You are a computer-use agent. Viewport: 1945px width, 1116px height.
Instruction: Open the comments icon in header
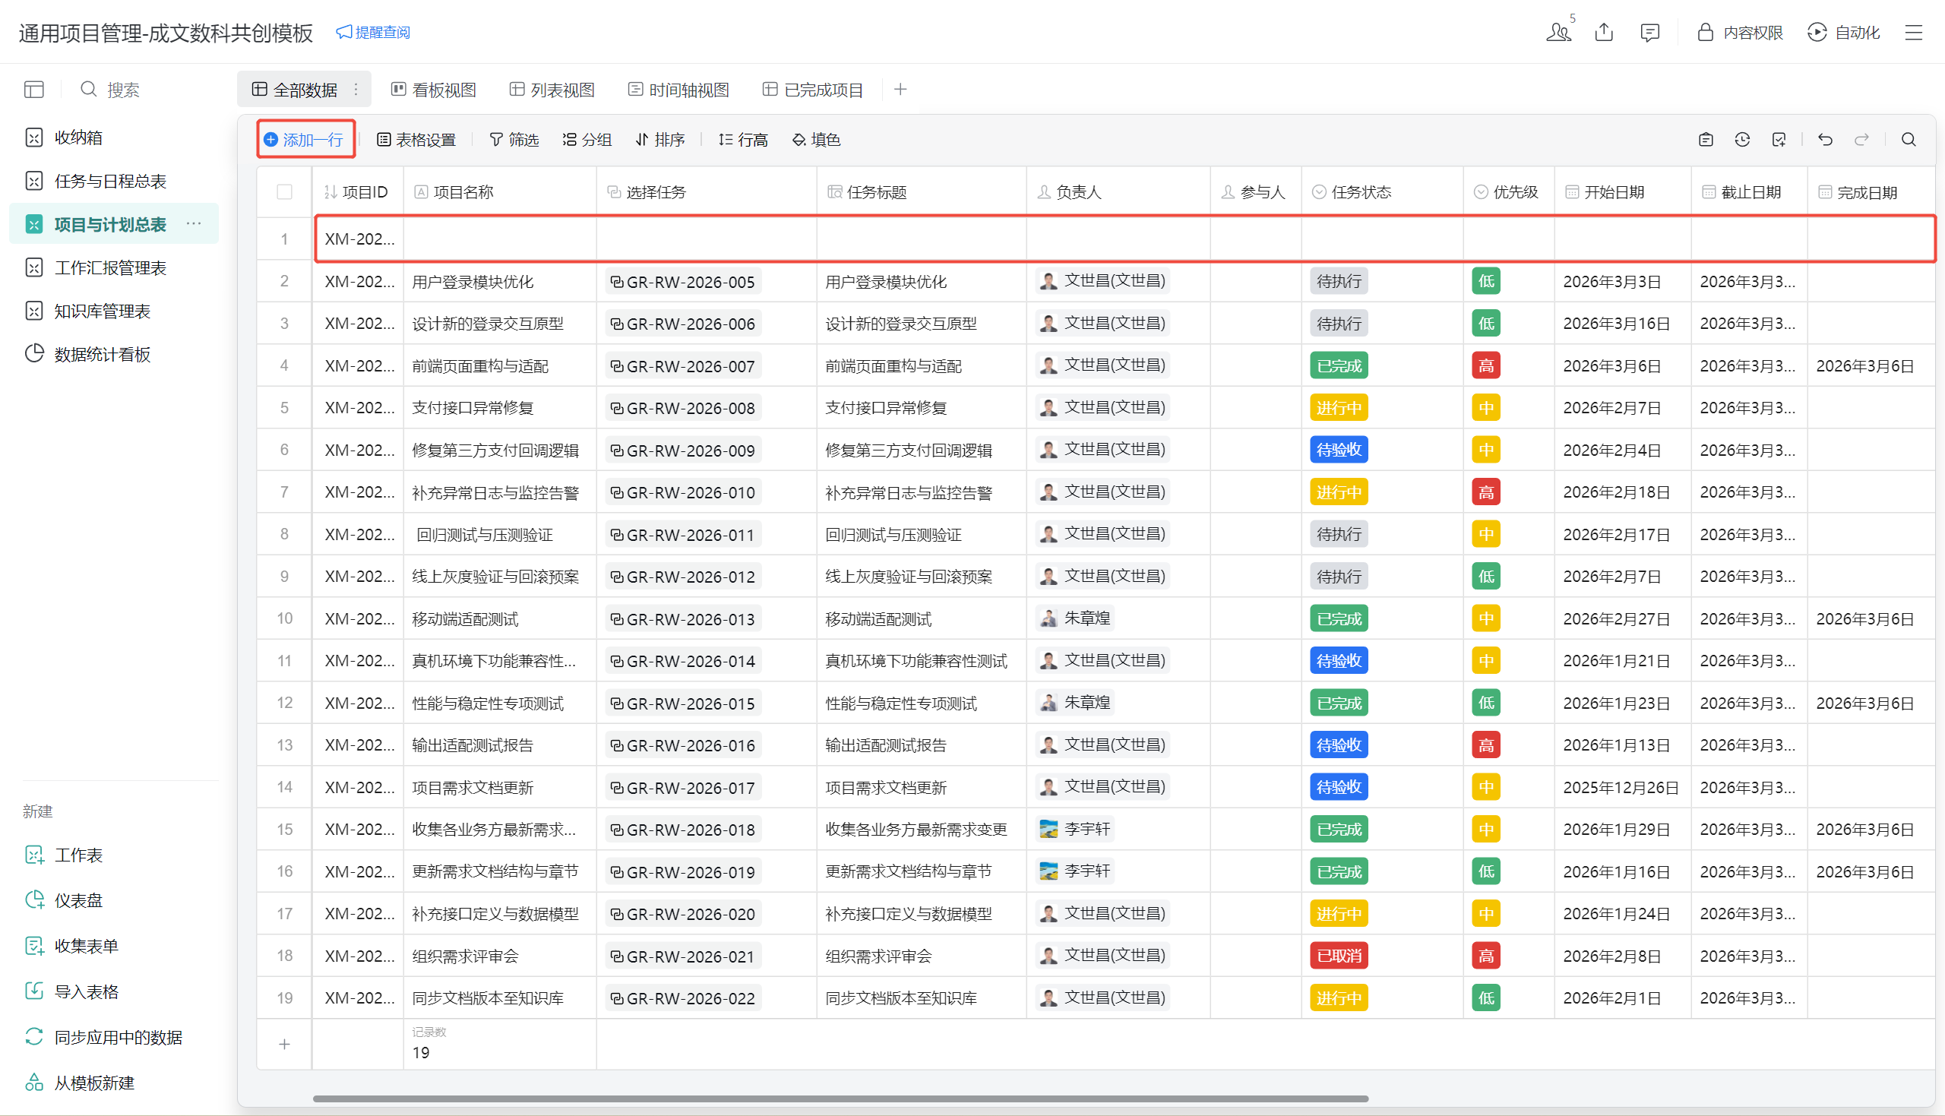pyautogui.click(x=1649, y=32)
